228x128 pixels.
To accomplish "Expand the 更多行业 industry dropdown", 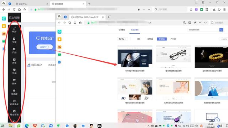I will pos(122,39).
